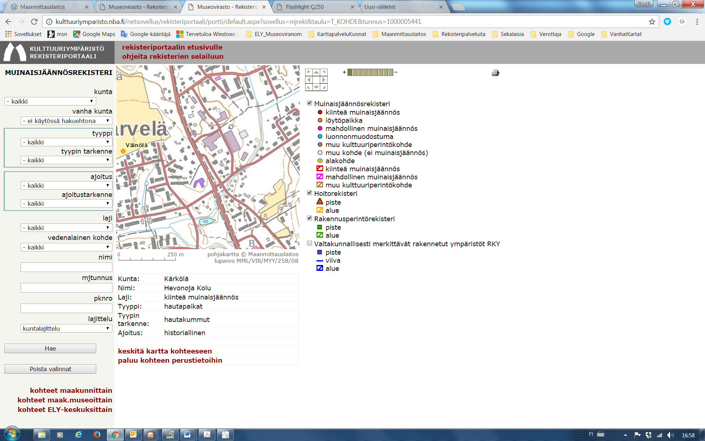Open the laji dropdown
The width and height of the screenshot is (705, 441).
coord(66,228)
